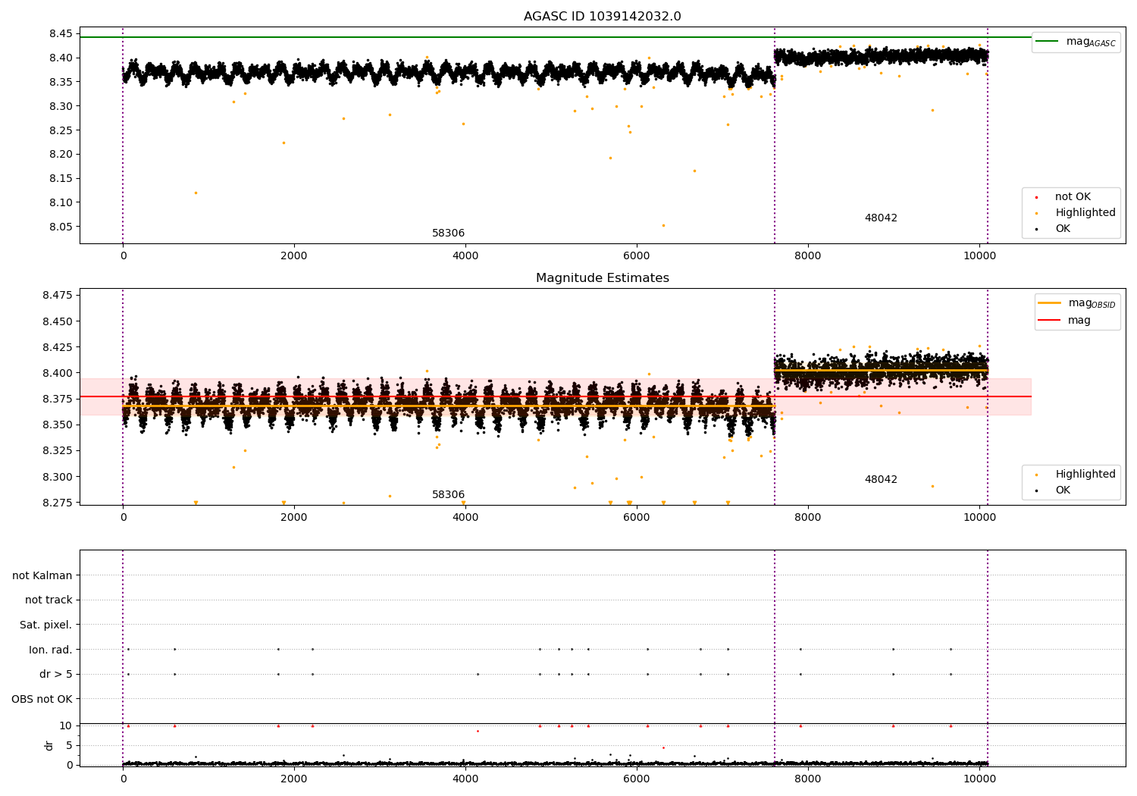Click the 8000 tick under the bottom plot
This screenshot has height=796, width=1137.
808,779
